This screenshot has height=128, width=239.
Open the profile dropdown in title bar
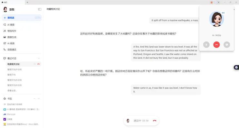217,3
